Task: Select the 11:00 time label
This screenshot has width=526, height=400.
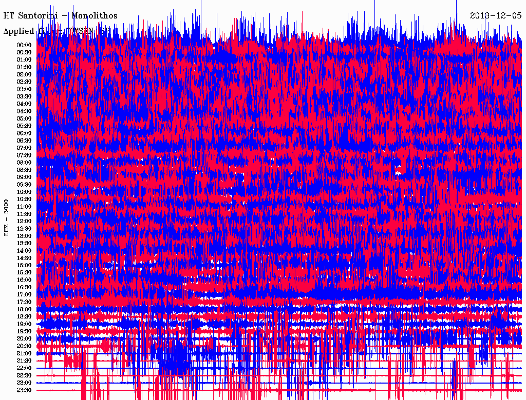Action: (24, 207)
